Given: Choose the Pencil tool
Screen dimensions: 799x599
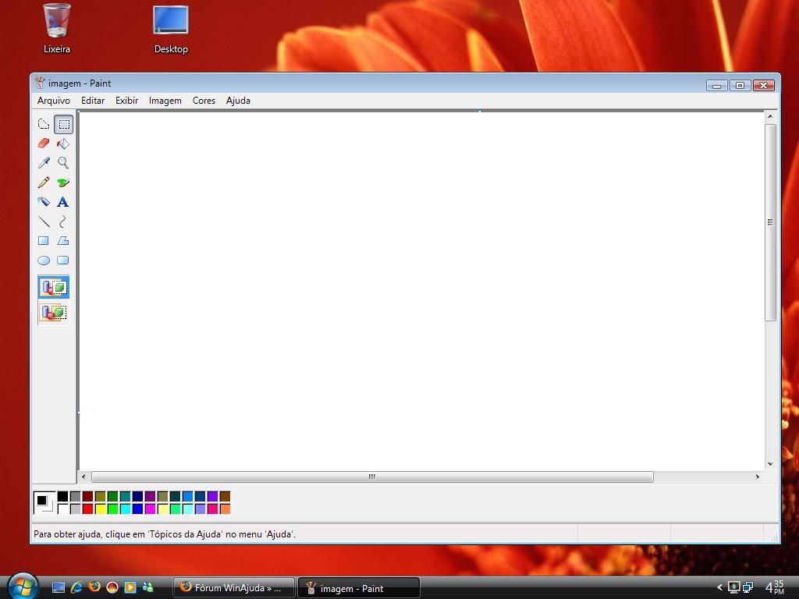Looking at the screenshot, I should [x=44, y=183].
